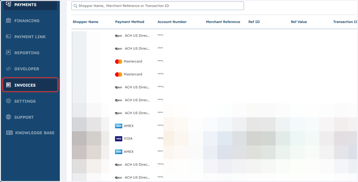Screen dimensions: 358x182
Task: Click the Ref Value column header
Action: point(299,22)
